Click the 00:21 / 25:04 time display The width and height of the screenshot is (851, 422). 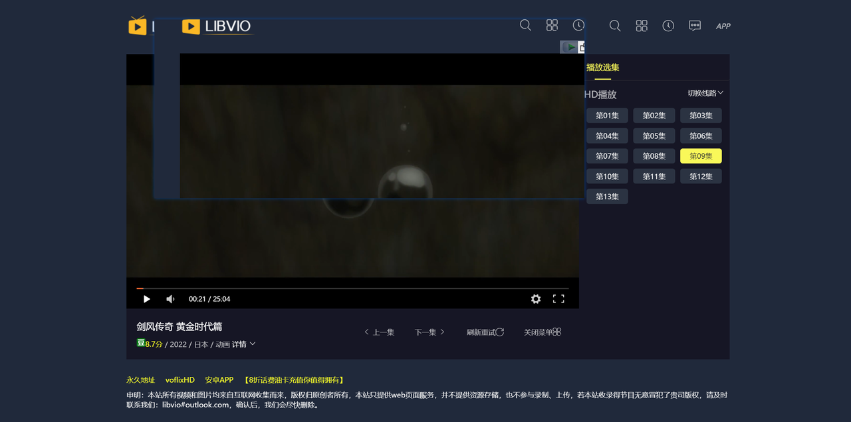209,299
